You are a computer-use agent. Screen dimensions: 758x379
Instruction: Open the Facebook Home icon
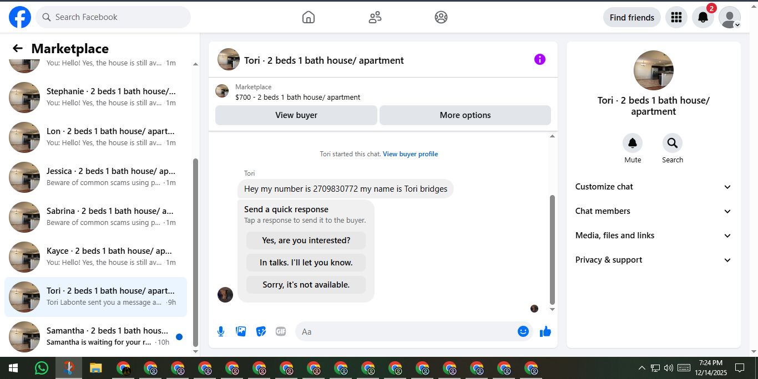coord(309,17)
